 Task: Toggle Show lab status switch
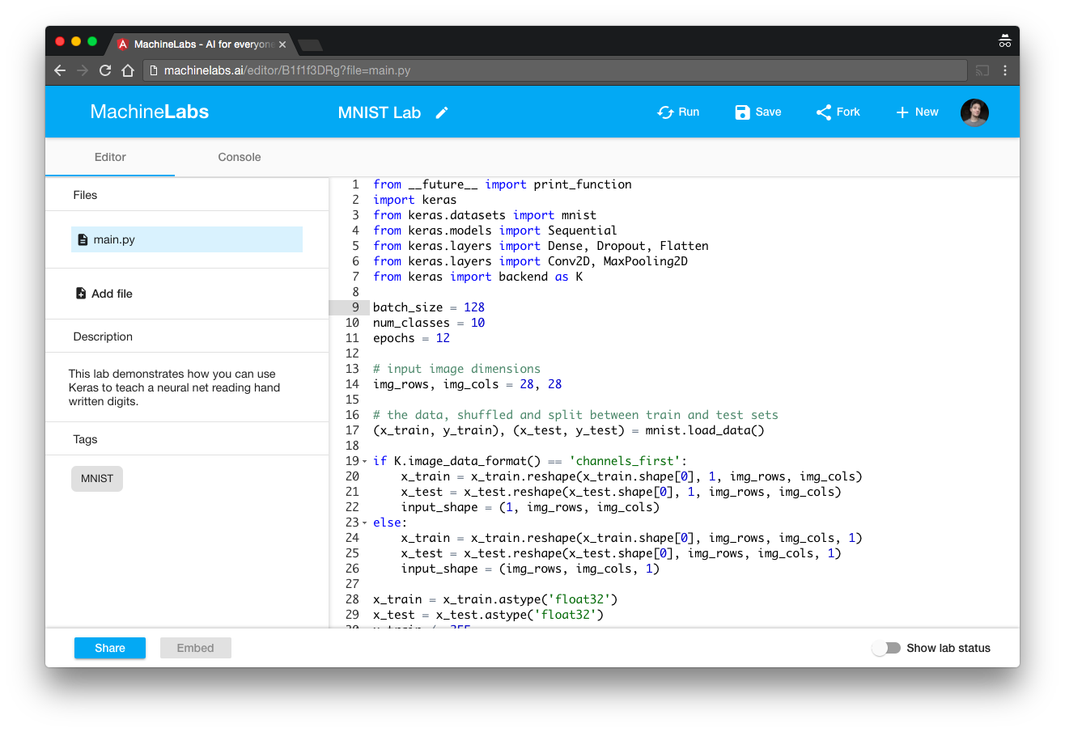pyautogui.click(x=886, y=648)
